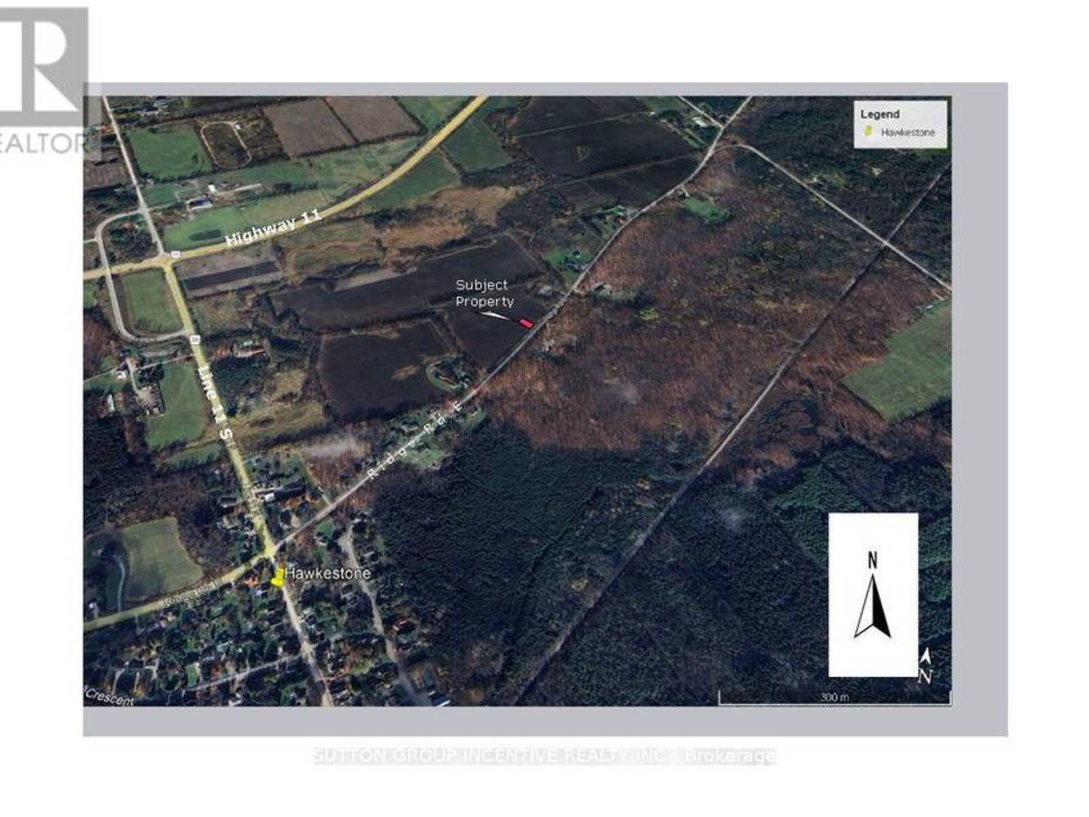Click the 'Highway 11' road label
1089x817 pixels.
pos(272,227)
